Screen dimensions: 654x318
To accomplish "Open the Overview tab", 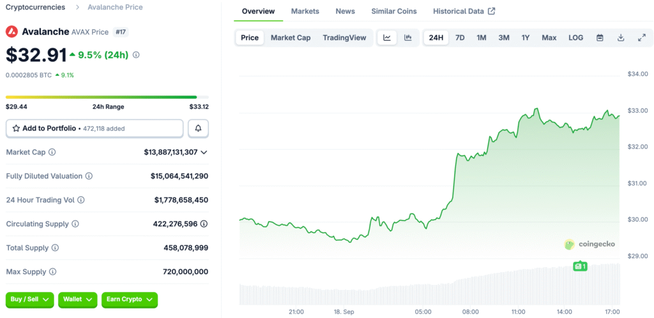I will [258, 11].
